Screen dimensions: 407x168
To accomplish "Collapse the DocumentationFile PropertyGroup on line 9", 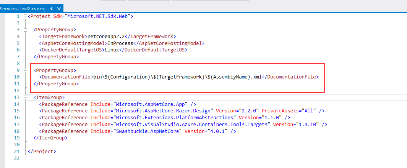I will 25,70.
